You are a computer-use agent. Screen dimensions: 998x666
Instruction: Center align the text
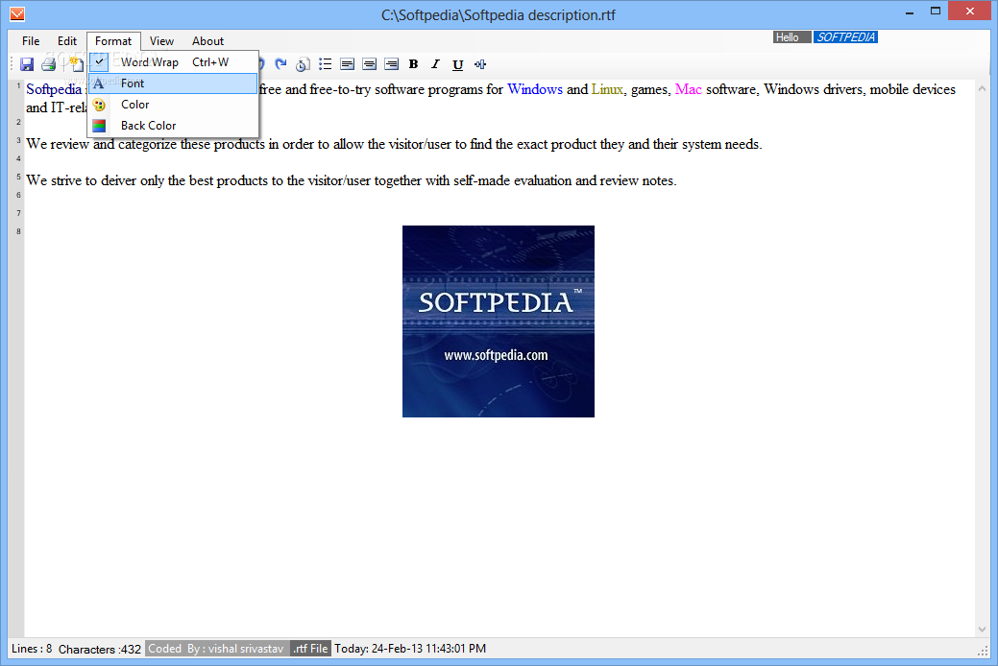[x=369, y=64]
